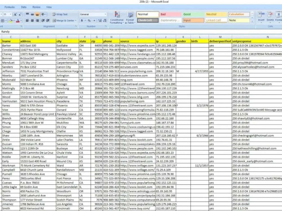Increase font size with Grow Font icon

click(x=15, y=14)
